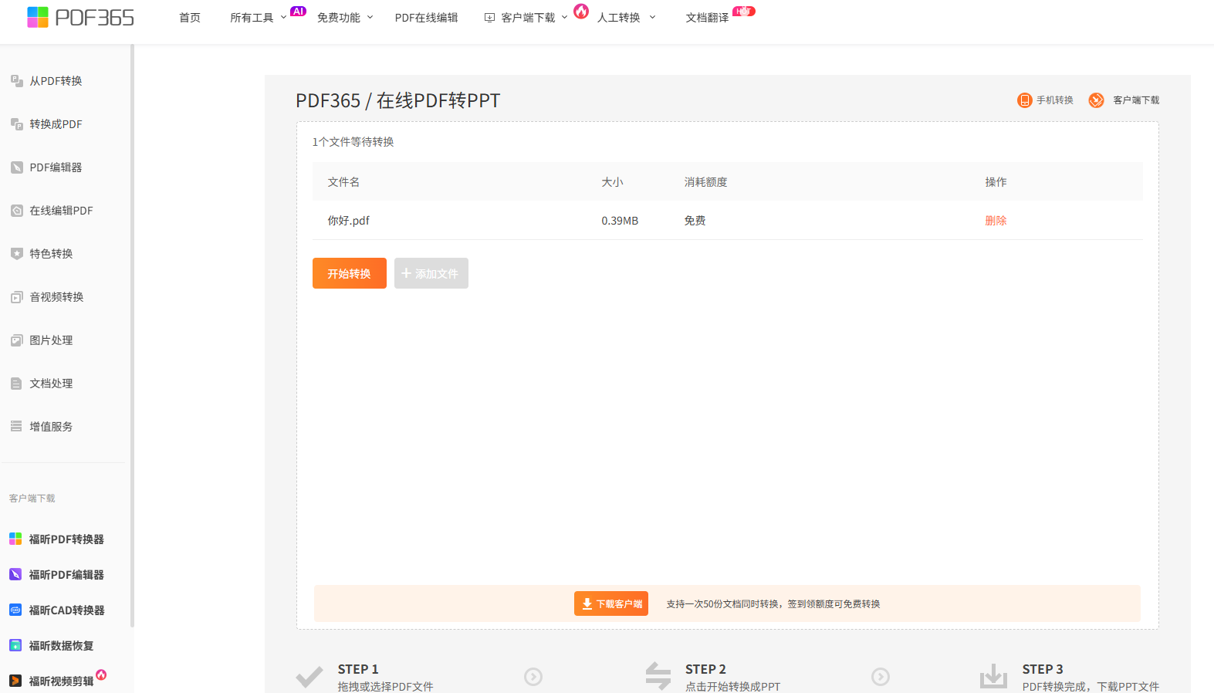Click the 福昕PDF编辑器 app icon

coord(15,574)
